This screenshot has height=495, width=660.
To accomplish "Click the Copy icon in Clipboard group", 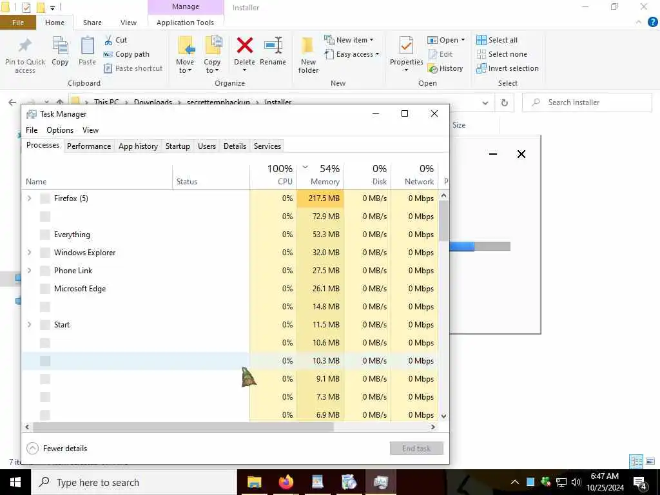I will click(60, 46).
